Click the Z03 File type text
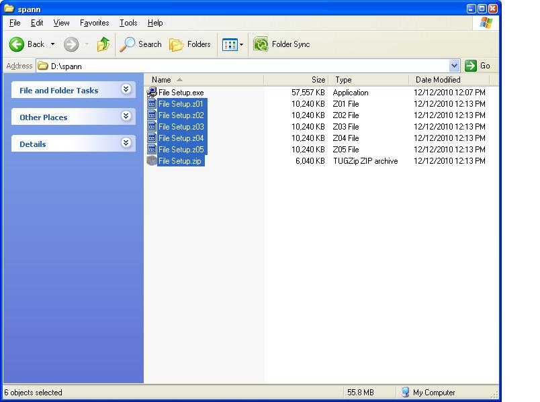540x402 pixels. (x=346, y=127)
